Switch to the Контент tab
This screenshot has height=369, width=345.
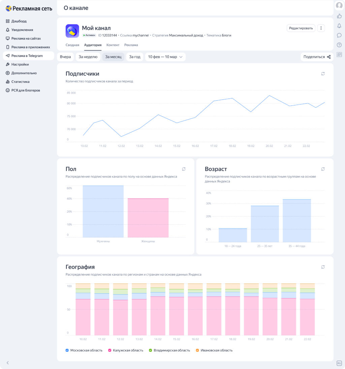(113, 45)
